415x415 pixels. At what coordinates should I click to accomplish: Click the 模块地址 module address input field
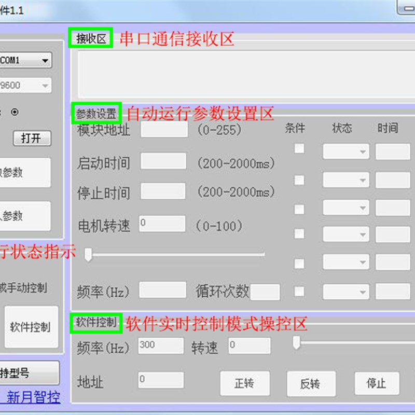164,129
